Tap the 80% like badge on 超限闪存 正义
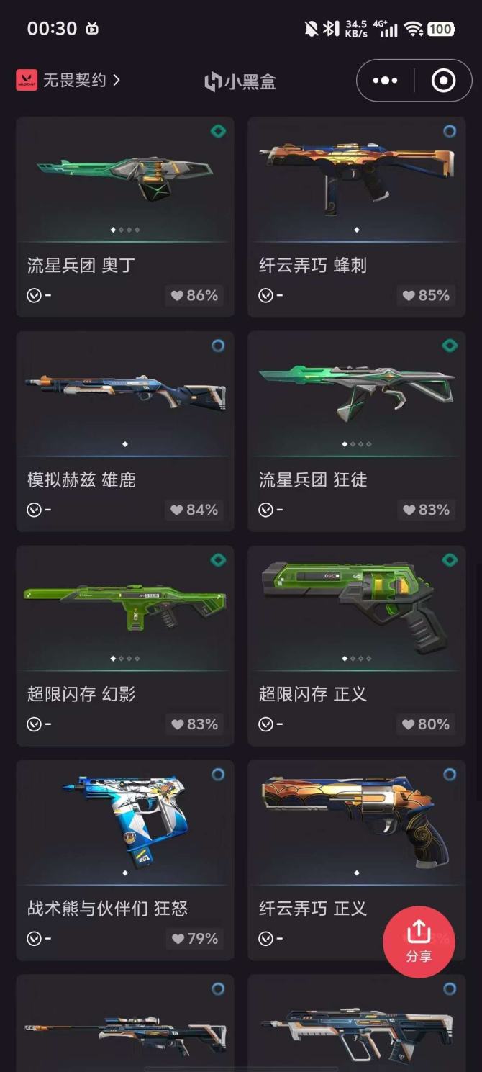Screen dimensions: 482x1072 426,724
